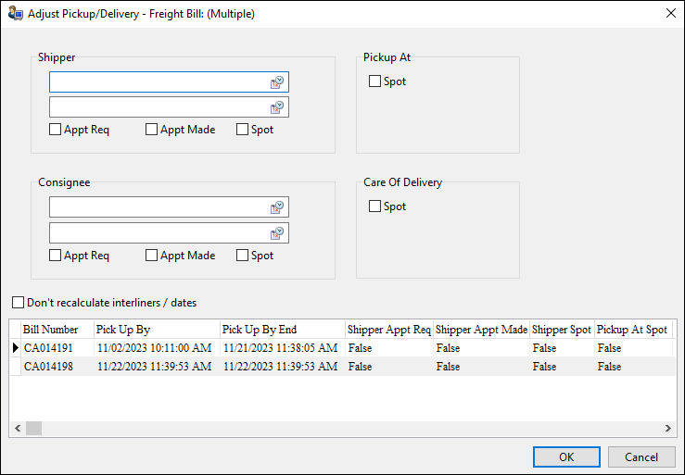Tick Care Of Delivery Spot checkbox
Viewport: 685px width, 475px height.
[375, 206]
